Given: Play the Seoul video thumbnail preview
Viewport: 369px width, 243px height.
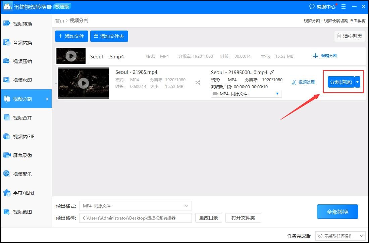Looking at the screenshot, I should (x=83, y=83).
